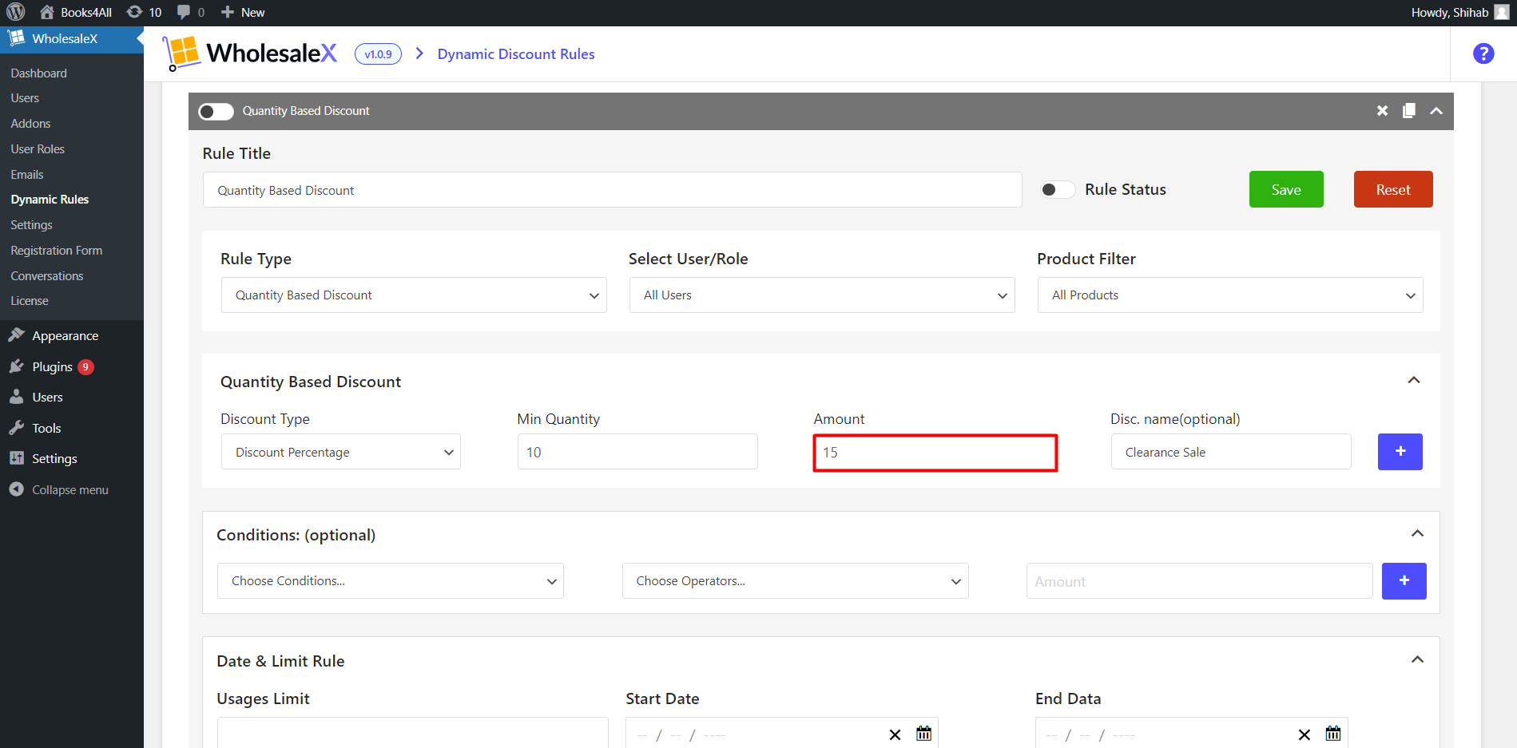Open the comments bubble icon
1517x748 pixels.
[184, 12]
